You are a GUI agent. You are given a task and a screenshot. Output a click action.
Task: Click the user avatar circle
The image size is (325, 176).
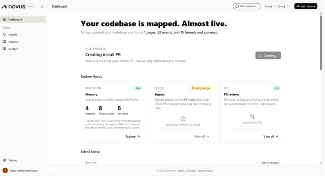click(5, 171)
